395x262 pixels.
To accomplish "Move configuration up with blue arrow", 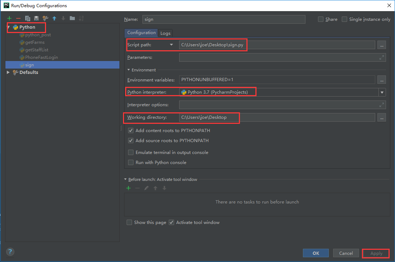I will click(54, 18).
